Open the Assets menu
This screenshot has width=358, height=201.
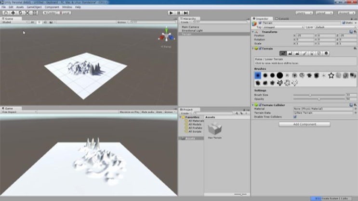click(x=20, y=7)
